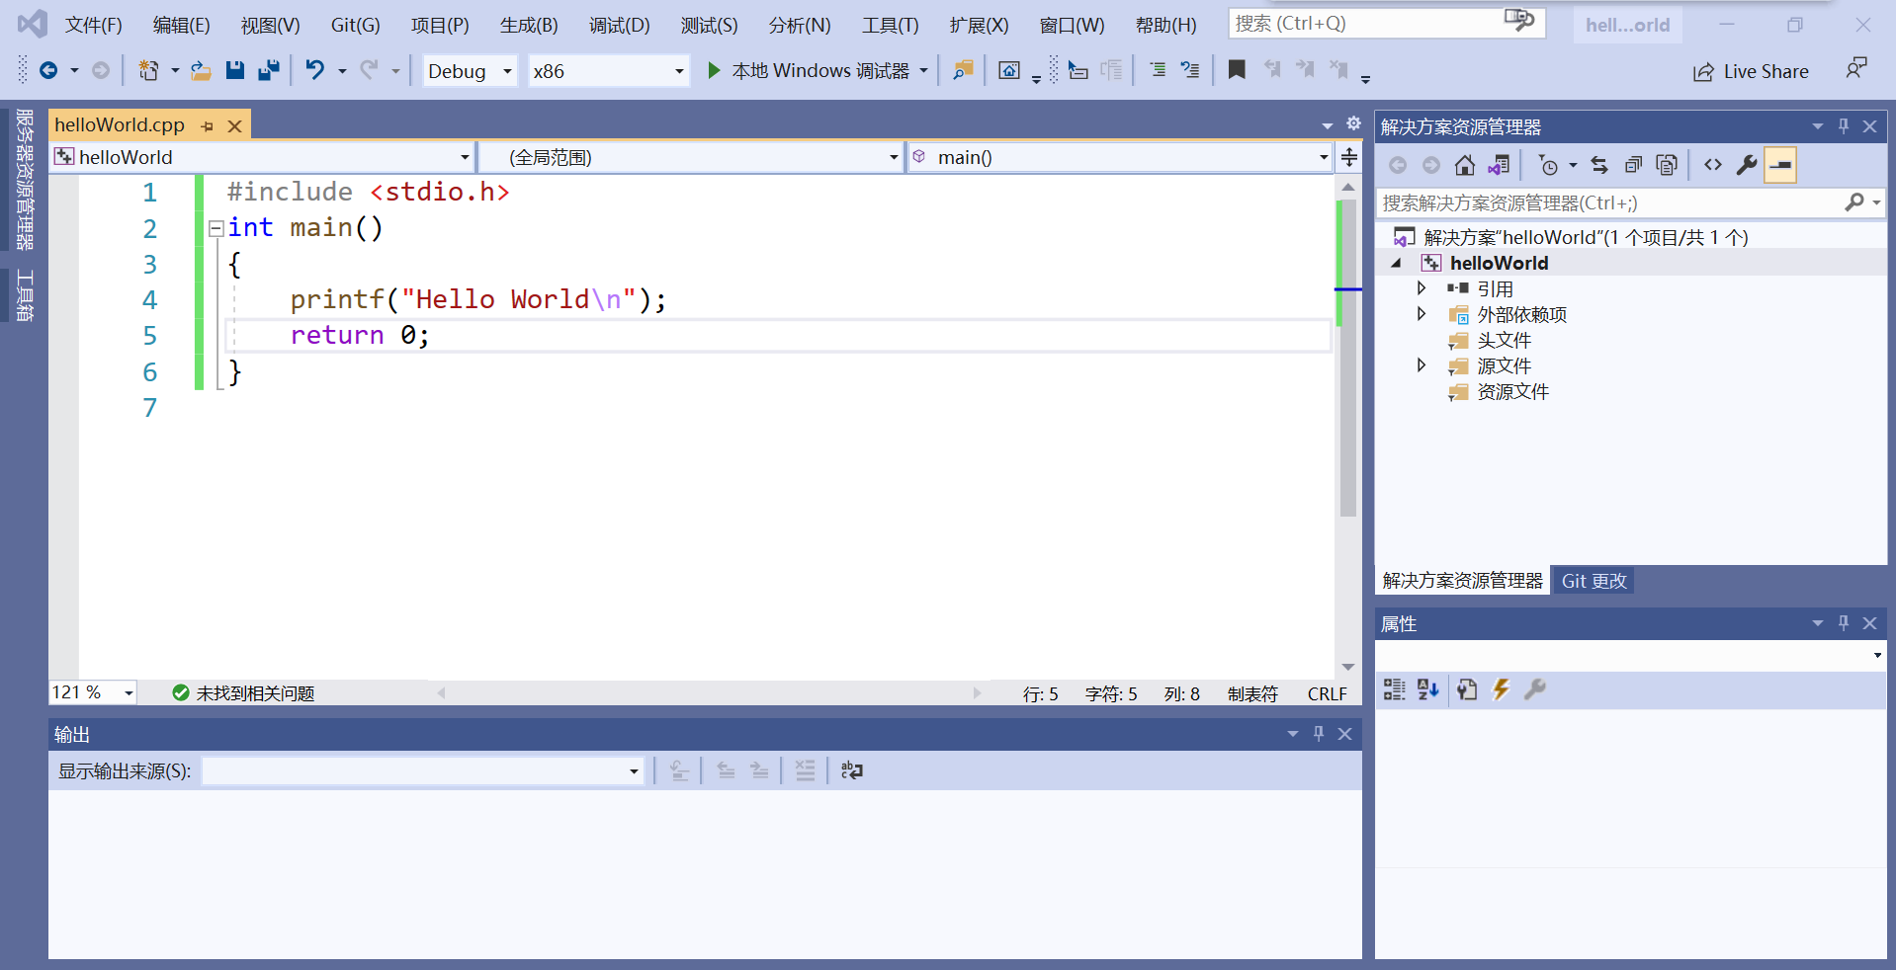Click the Live Share button
The height and width of the screenshot is (970, 1896).
(x=1751, y=70)
